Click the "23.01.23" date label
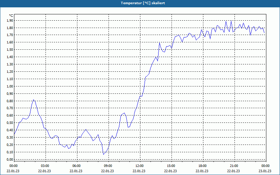This screenshot has height=175, width=280. click(265, 171)
